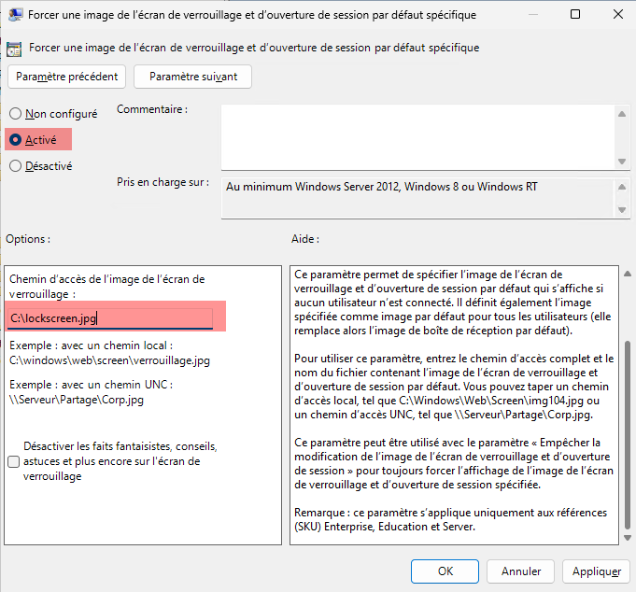Click the down arrow in the Pris en charge box

621,210
